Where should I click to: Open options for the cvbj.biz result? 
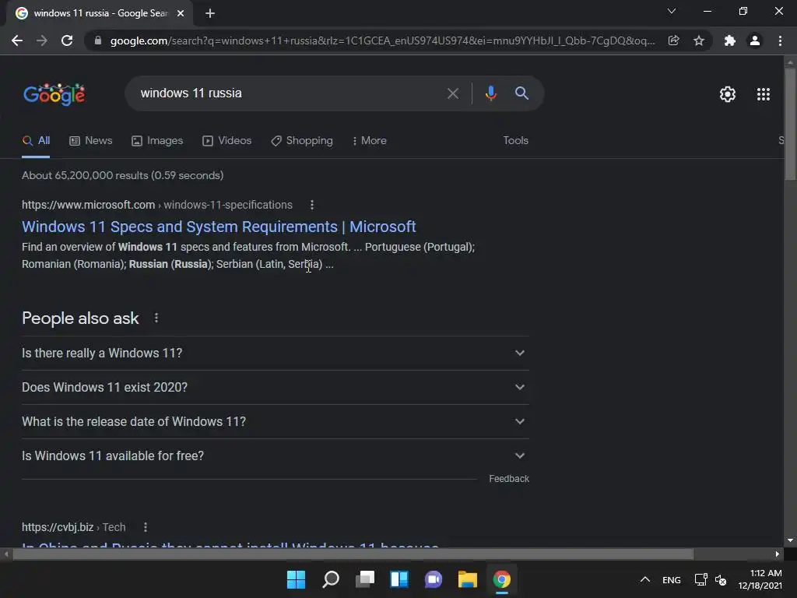(146, 527)
